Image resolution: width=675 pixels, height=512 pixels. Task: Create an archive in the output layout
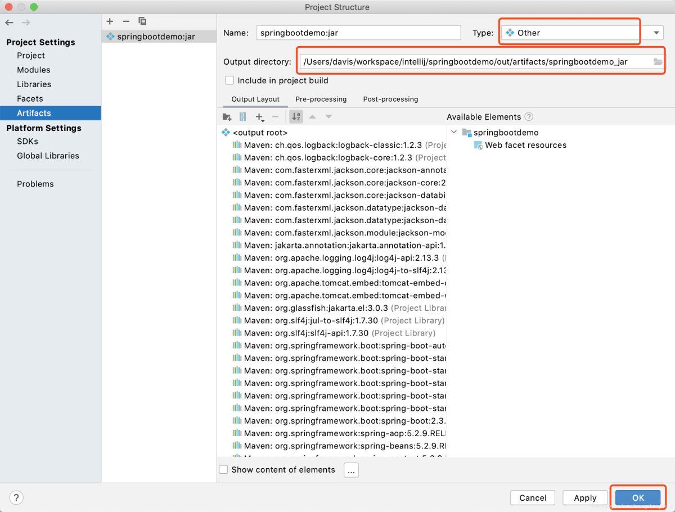243,116
